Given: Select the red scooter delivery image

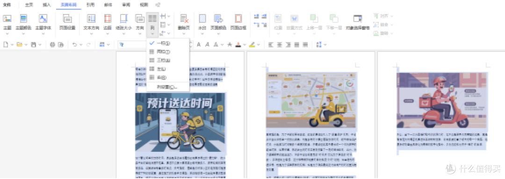Looking at the screenshot, I should click(441, 100).
